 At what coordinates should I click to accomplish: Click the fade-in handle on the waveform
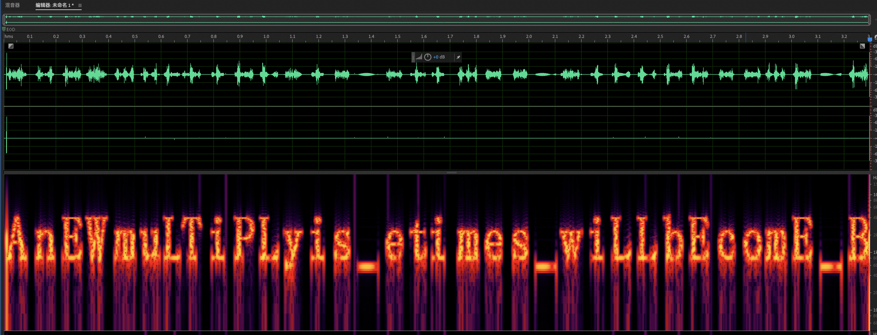[11, 46]
